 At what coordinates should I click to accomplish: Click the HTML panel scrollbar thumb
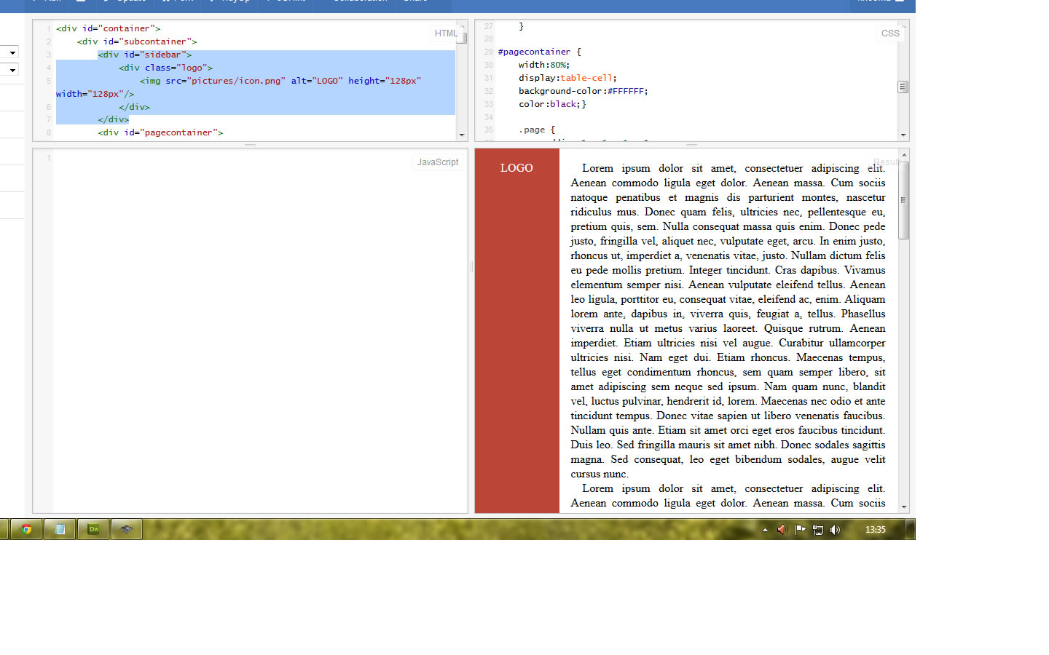point(462,38)
